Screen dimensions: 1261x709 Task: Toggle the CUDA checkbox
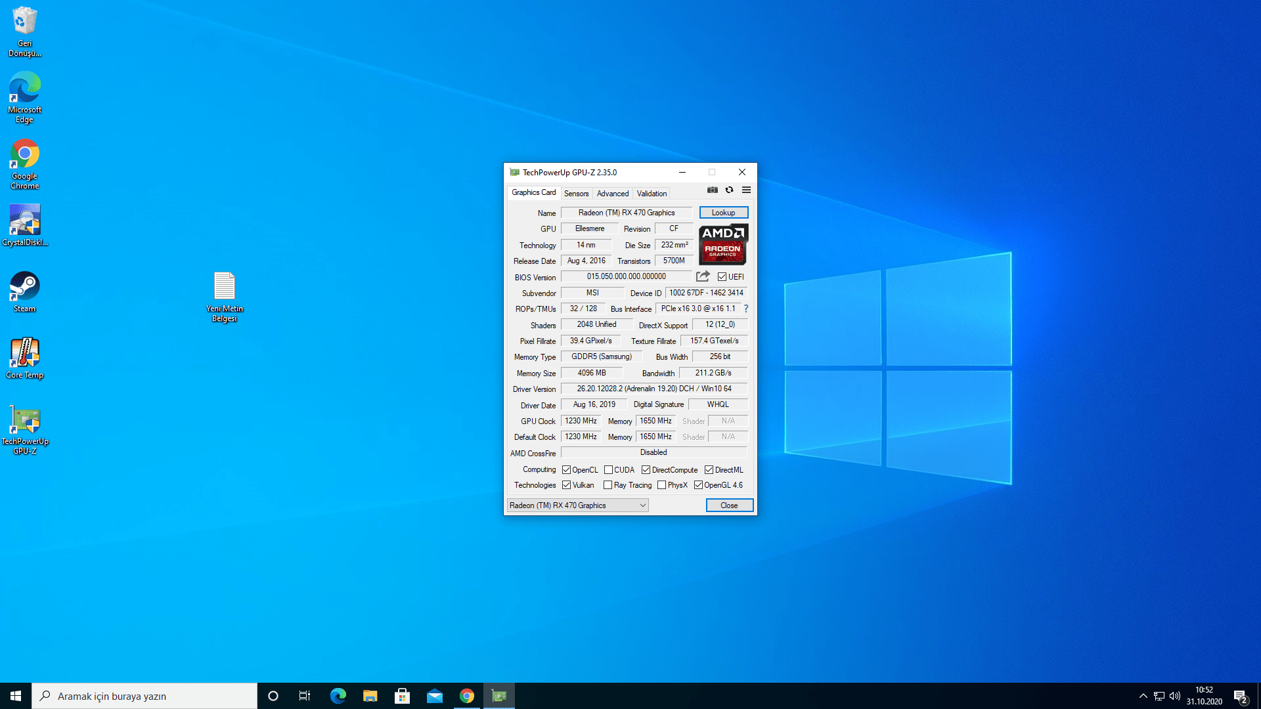point(609,470)
